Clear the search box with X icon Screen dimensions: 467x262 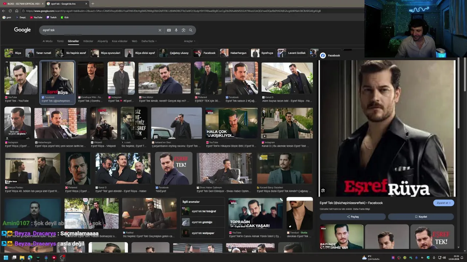tap(160, 30)
